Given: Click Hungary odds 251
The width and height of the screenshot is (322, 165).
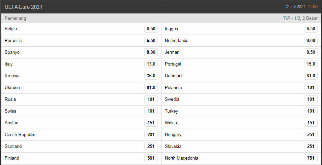Looking at the screenshot, I should (311, 135).
